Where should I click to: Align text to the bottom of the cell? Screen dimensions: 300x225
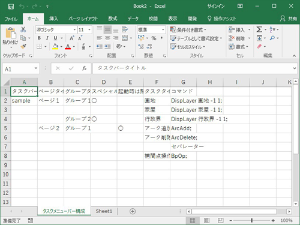click(x=116, y=30)
